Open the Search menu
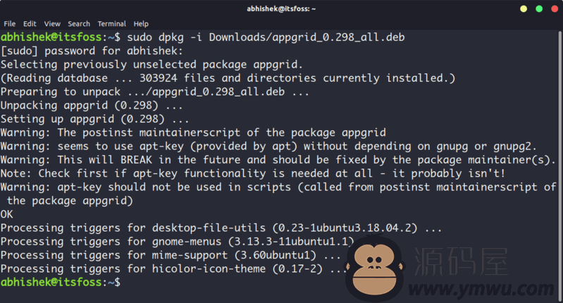This screenshot has height=303, width=563. [x=79, y=24]
